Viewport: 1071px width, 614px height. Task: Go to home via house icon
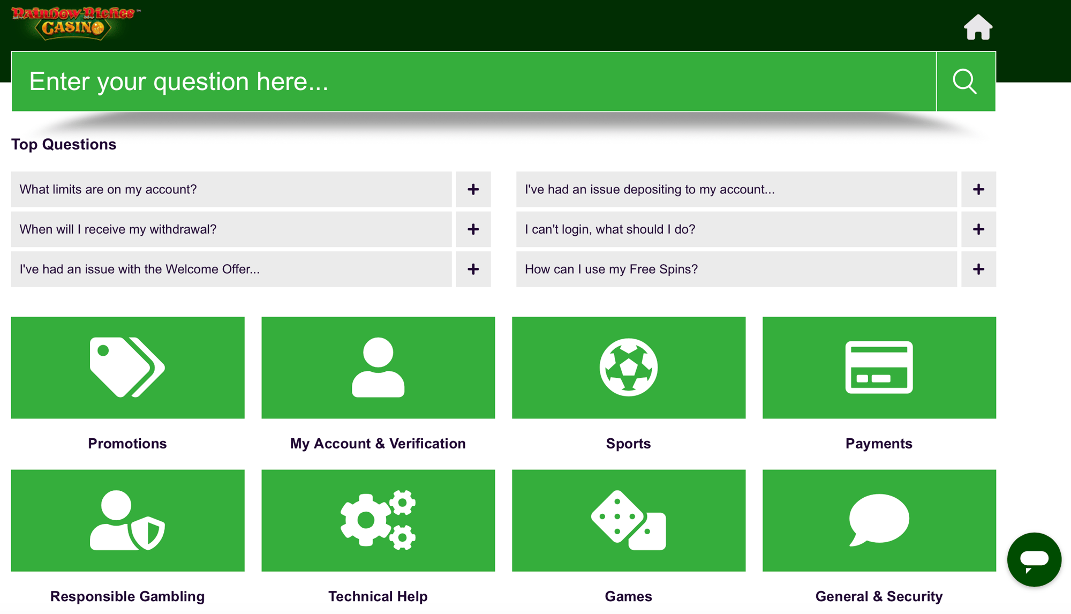(x=978, y=27)
